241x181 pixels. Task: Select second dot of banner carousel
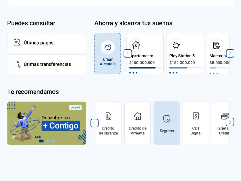[x=48, y=141]
